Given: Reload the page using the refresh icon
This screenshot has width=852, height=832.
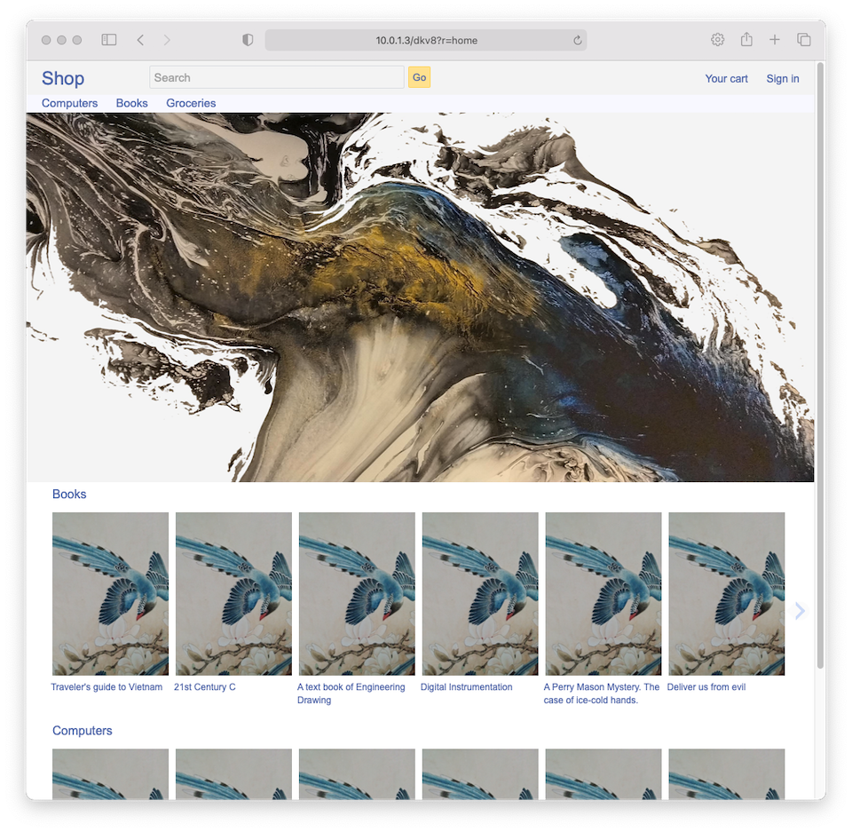Looking at the screenshot, I should click(578, 40).
